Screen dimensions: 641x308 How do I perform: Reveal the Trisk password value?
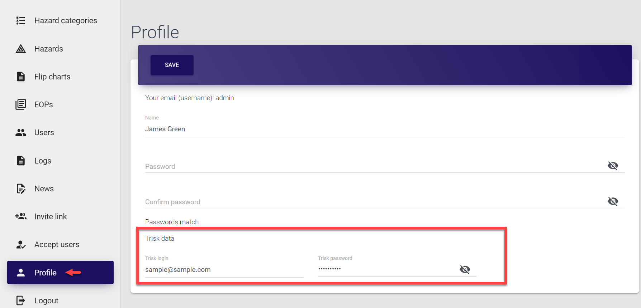click(465, 269)
